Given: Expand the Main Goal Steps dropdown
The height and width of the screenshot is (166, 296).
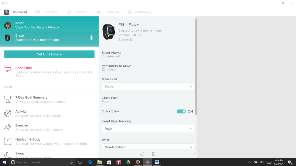Looking at the screenshot, I should pyautogui.click(x=148, y=86).
